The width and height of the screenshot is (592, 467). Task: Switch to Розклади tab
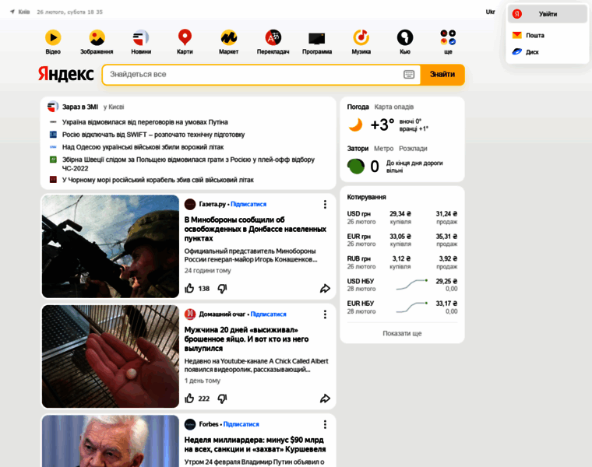coord(413,148)
